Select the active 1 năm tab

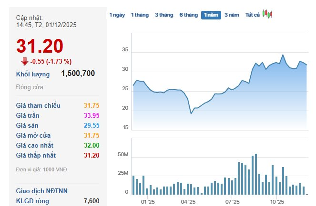point(211,15)
